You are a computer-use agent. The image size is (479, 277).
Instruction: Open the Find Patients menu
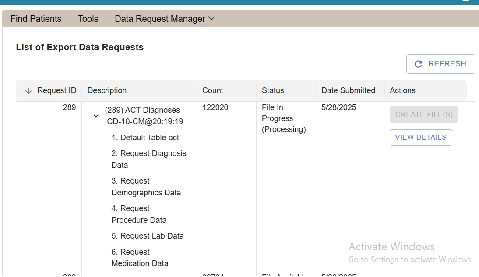coord(36,19)
